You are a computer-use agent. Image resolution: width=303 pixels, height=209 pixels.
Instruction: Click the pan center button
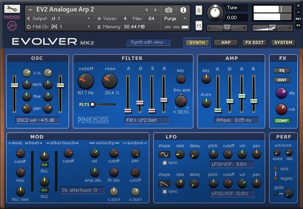tap(227, 28)
